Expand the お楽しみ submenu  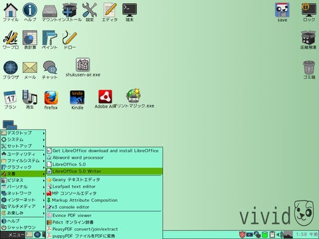click(x=23, y=213)
